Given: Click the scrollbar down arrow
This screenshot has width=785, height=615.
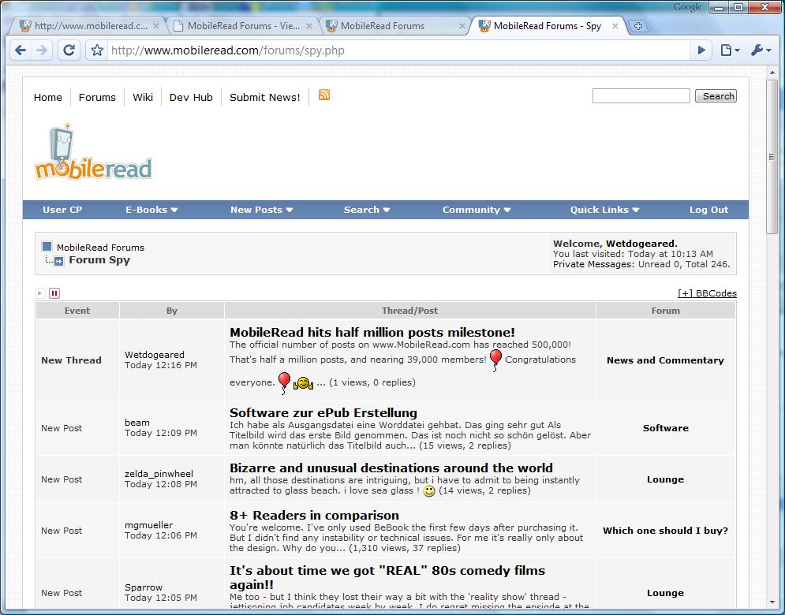Looking at the screenshot, I should click(772, 602).
